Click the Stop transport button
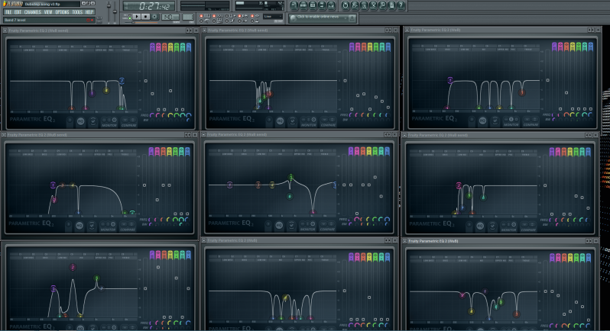This screenshot has height=331, width=610. pyautogui.click(x=145, y=17)
